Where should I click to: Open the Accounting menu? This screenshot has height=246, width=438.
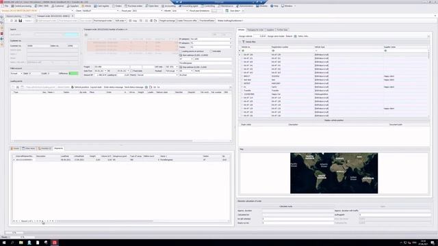tap(168, 6)
